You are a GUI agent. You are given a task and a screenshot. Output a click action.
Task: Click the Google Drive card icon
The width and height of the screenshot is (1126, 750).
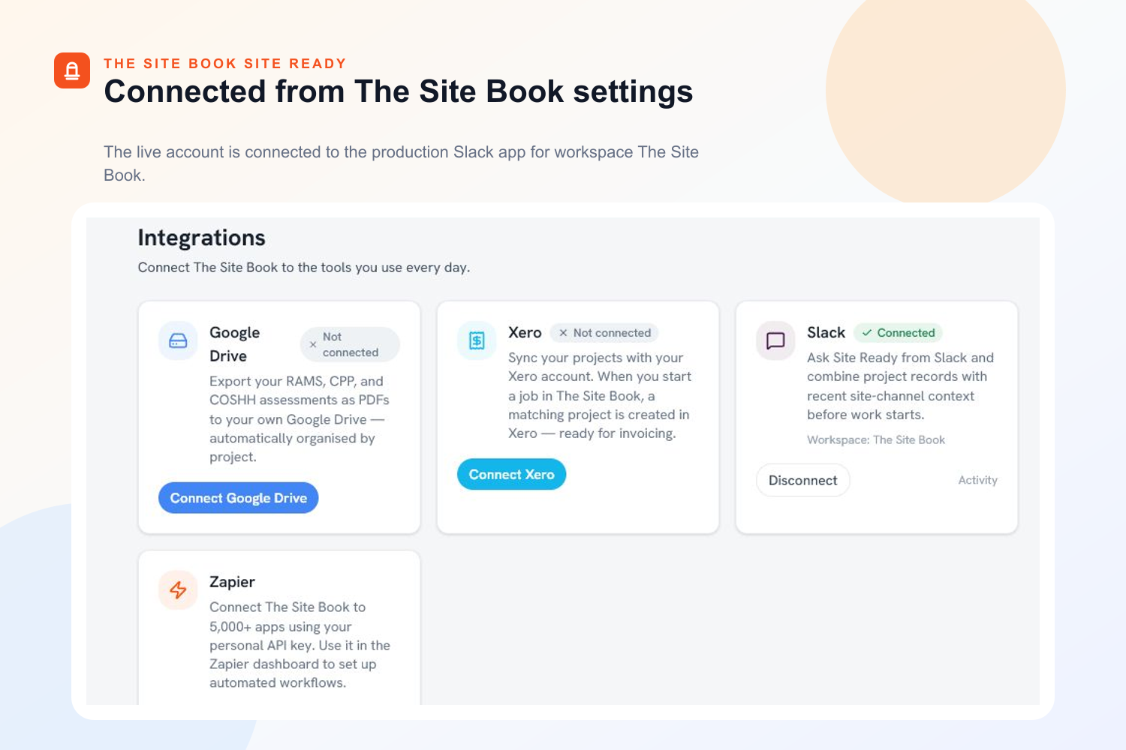(178, 341)
